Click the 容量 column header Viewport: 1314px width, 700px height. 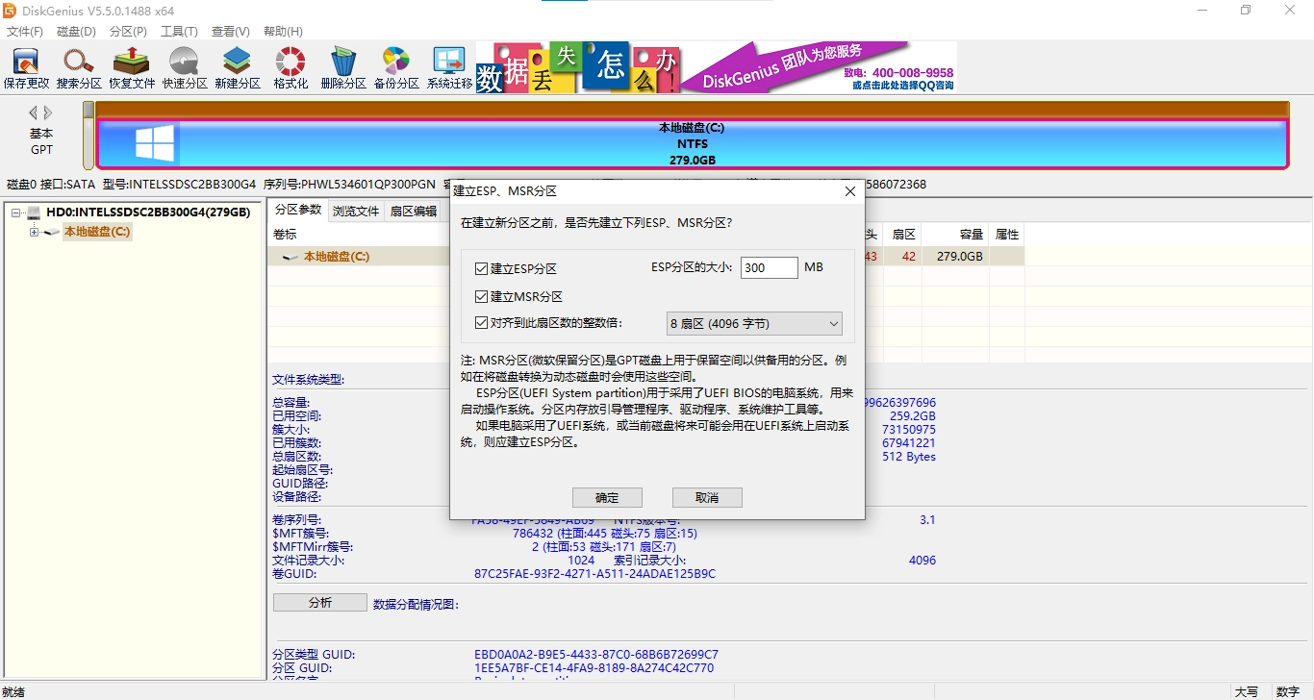click(955, 235)
